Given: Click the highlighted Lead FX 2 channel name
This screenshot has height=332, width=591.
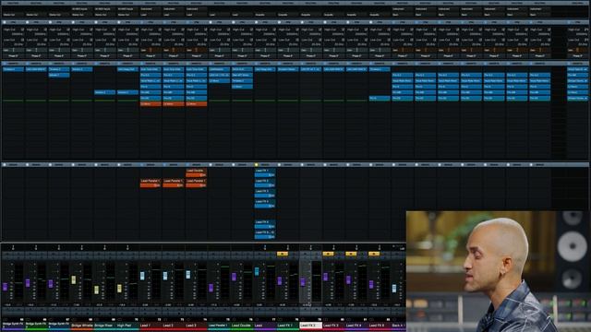Looking at the screenshot, I should [311, 326].
